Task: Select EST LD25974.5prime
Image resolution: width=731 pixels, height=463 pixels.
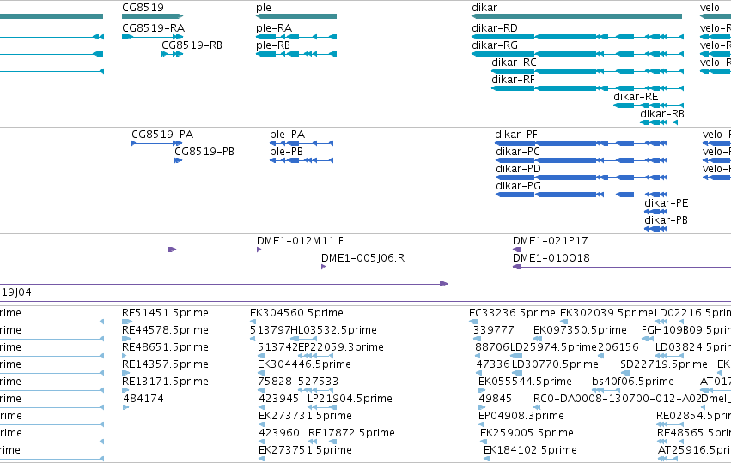Action: pyautogui.click(x=553, y=347)
